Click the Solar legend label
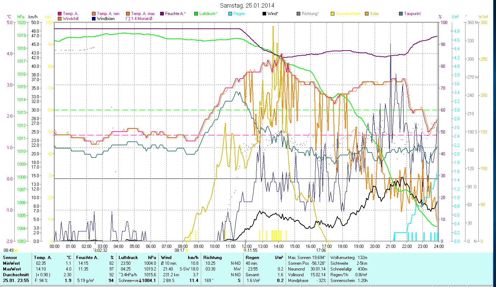Image resolution: width=496 pixels, height=287 pixels. [x=375, y=14]
